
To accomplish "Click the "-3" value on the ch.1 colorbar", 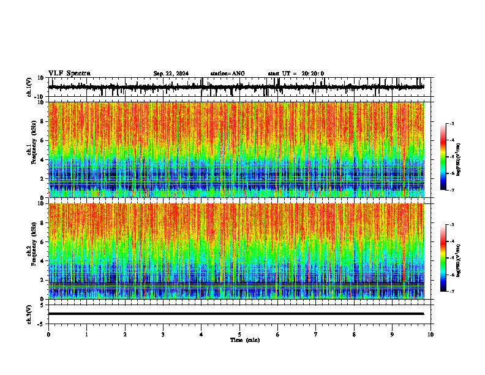I will (451, 123).
